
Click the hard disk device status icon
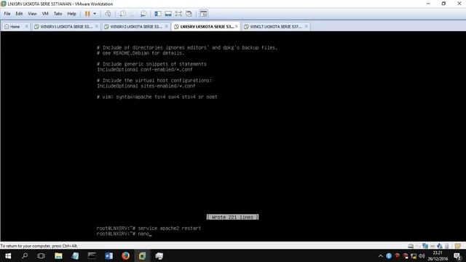(411, 246)
